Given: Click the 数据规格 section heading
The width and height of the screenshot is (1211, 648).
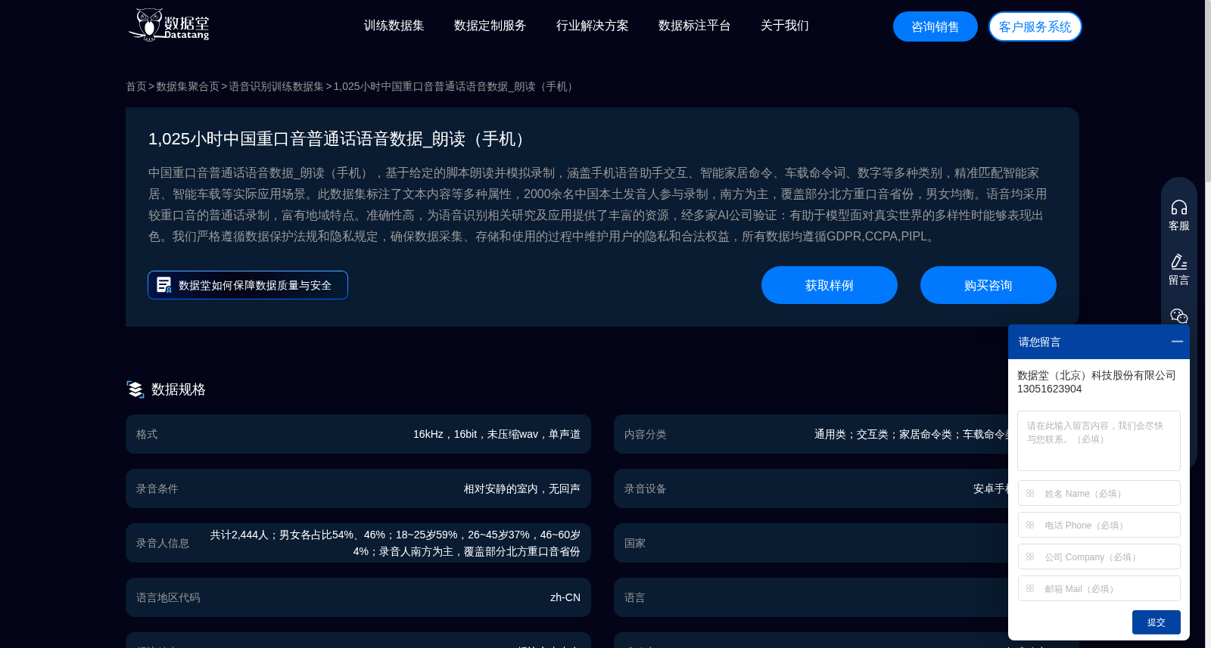Looking at the screenshot, I should (x=179, y=389).
